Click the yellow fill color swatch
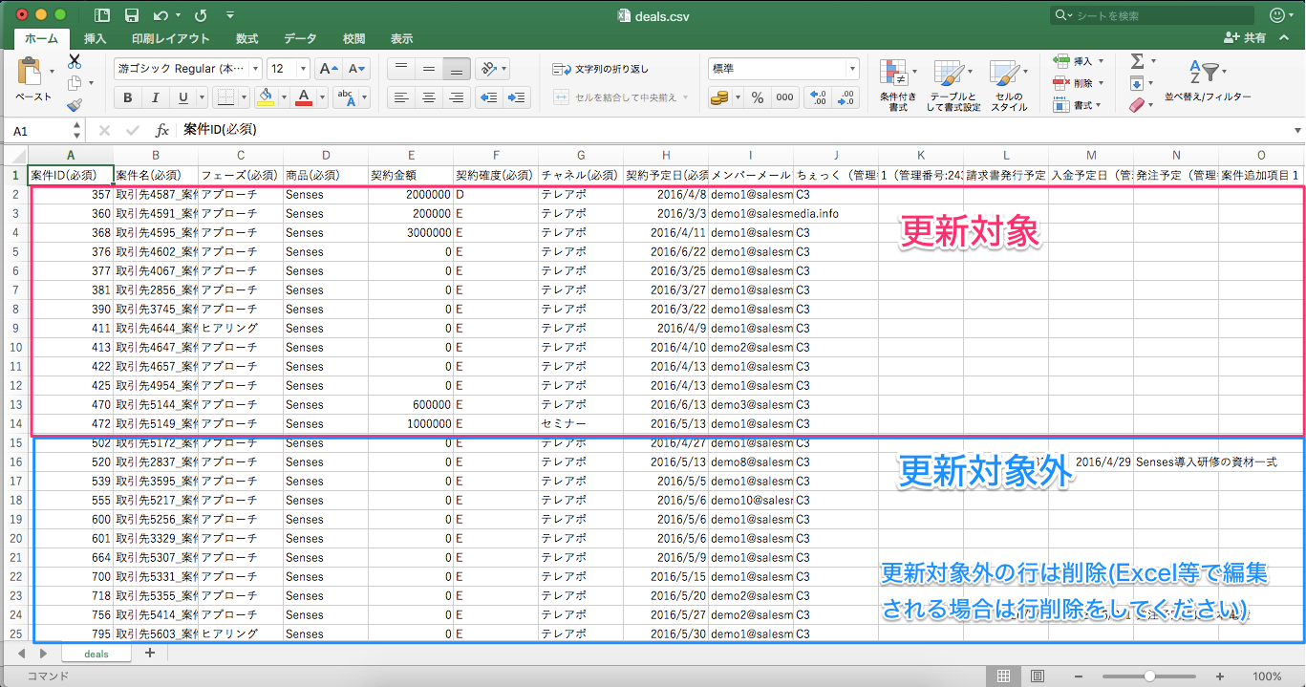 266,97
